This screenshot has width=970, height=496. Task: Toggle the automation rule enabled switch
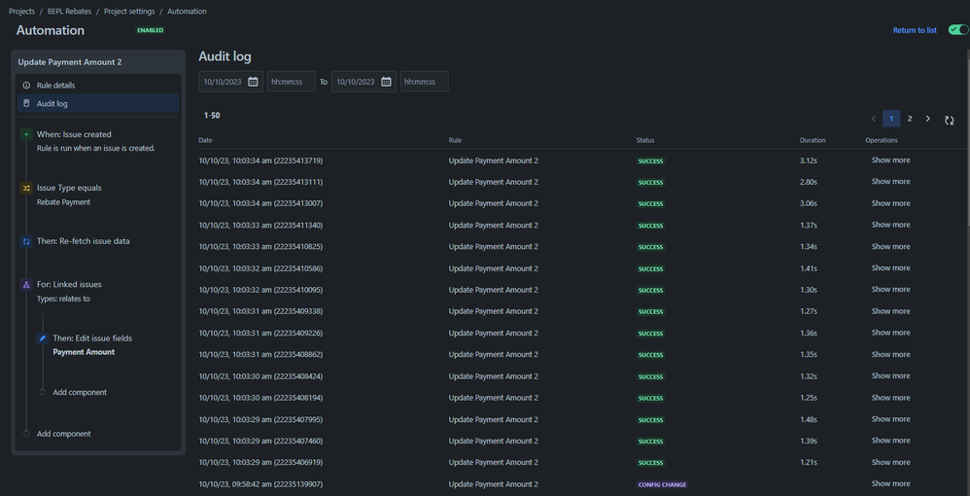(958, 30)
